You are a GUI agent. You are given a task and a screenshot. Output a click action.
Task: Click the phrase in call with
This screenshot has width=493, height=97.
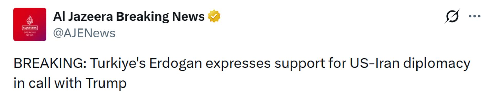coord(48,83)
